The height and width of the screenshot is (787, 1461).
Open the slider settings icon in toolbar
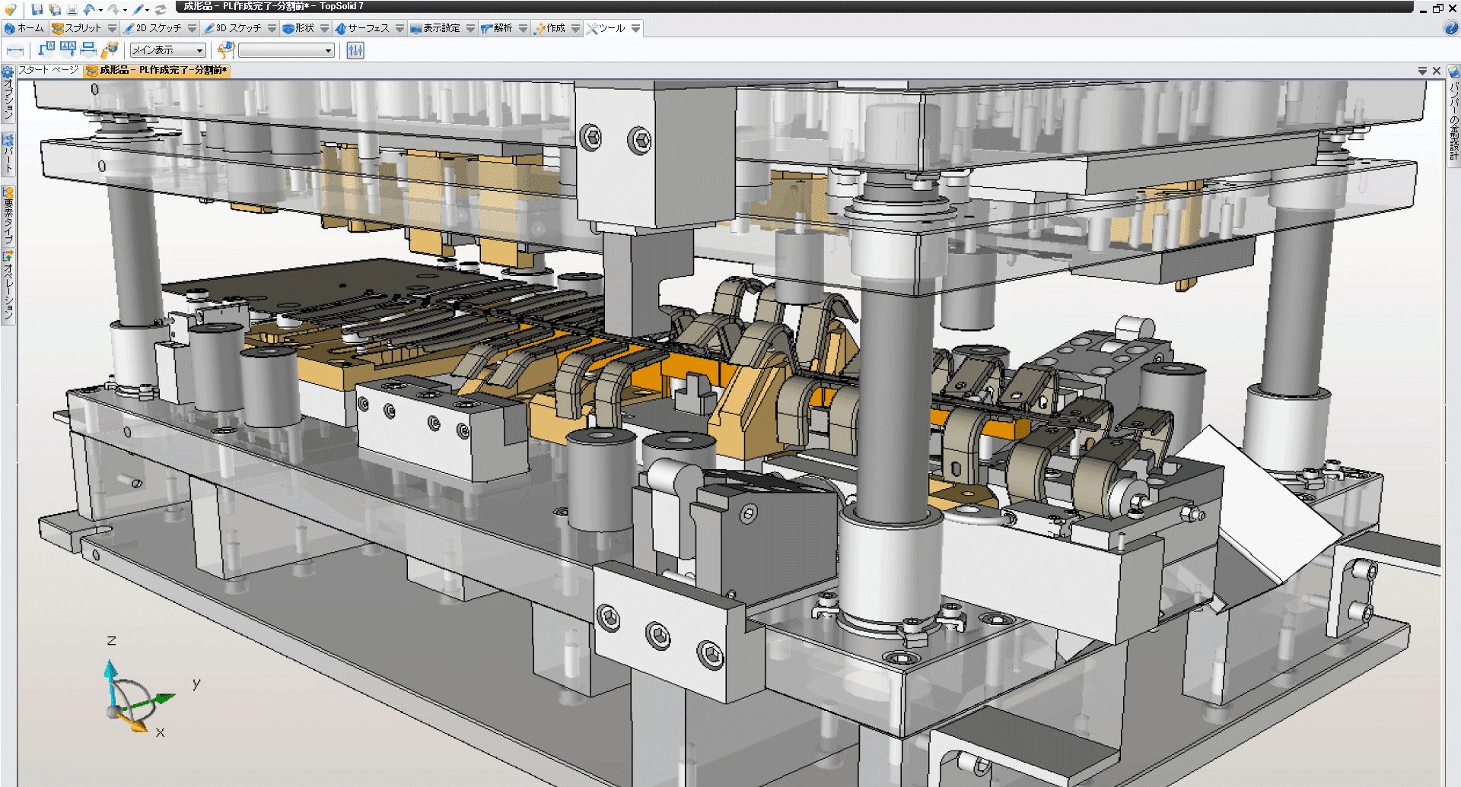coord(355,51)
